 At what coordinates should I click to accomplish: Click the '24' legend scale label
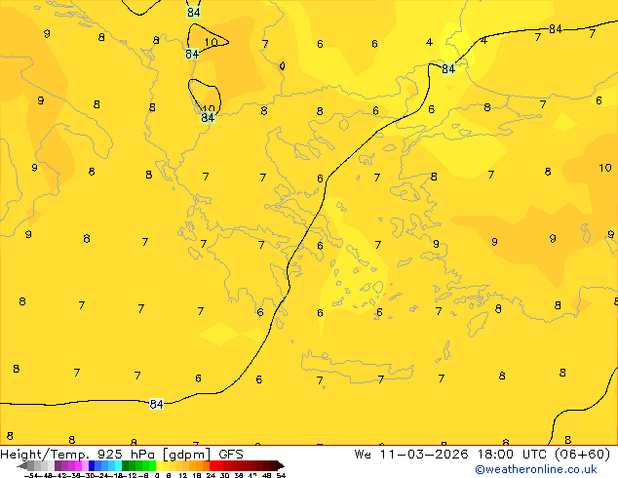point(211,475)
